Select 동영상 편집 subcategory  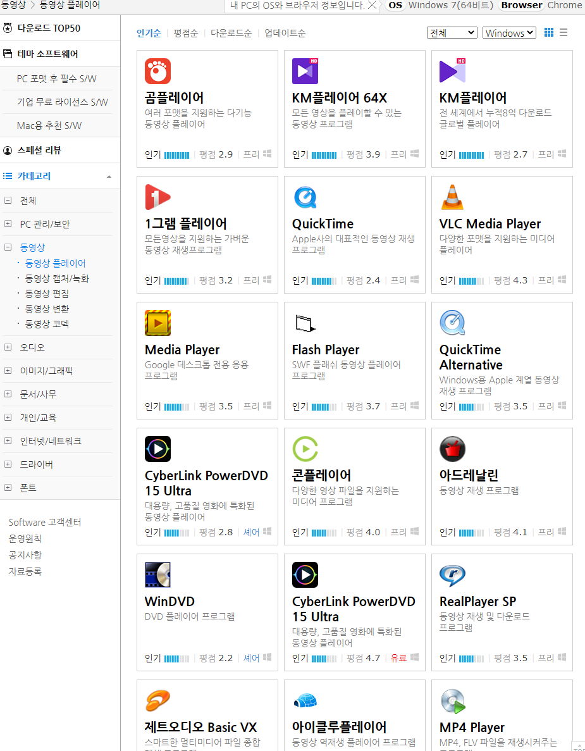coord(46,294)
